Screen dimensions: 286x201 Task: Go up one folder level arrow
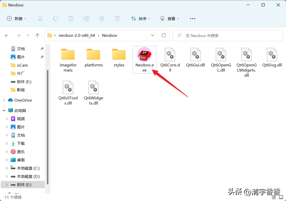coord(37,35)
